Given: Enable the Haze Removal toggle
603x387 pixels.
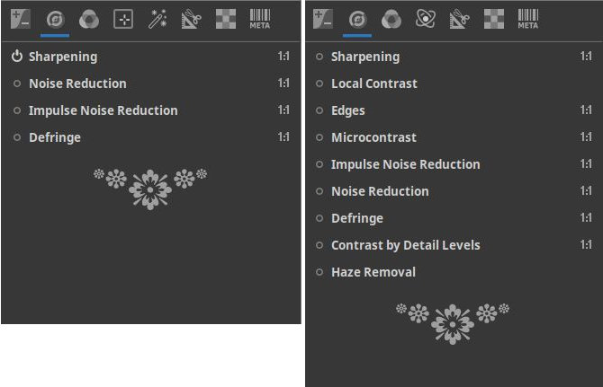Looking at the screenshot, I should point(319,272).
